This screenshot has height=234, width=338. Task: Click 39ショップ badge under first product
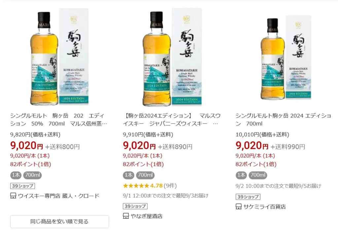[x=22, y=186]
